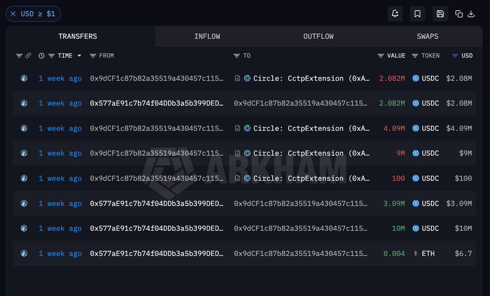The height and width of the screenshot is (296, 490).
Task: Click Arbitrum chain icon in 4.09M row
Action: [x=24, y=128]
